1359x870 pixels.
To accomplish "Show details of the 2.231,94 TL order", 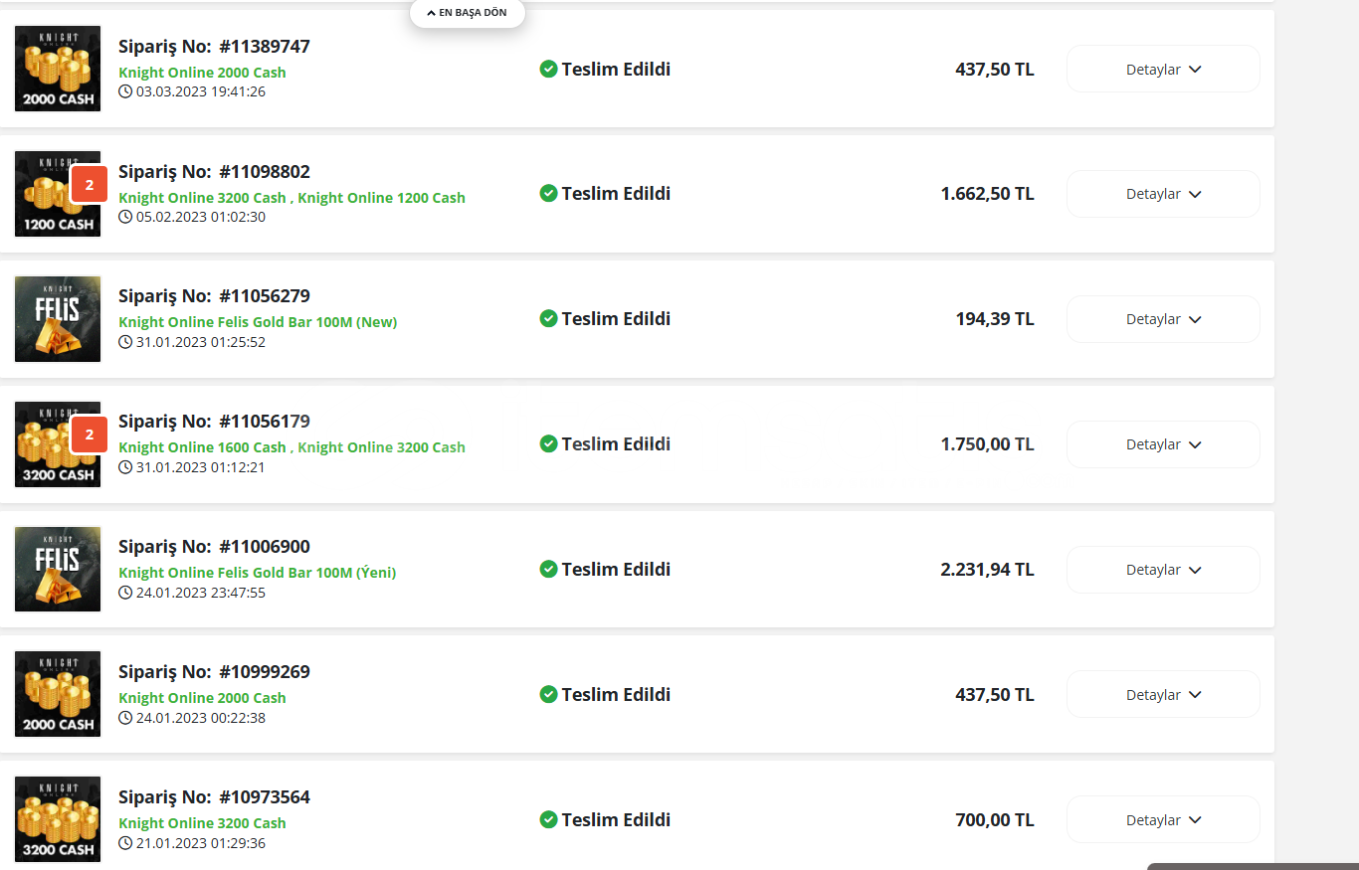I will pos(1163,570).
